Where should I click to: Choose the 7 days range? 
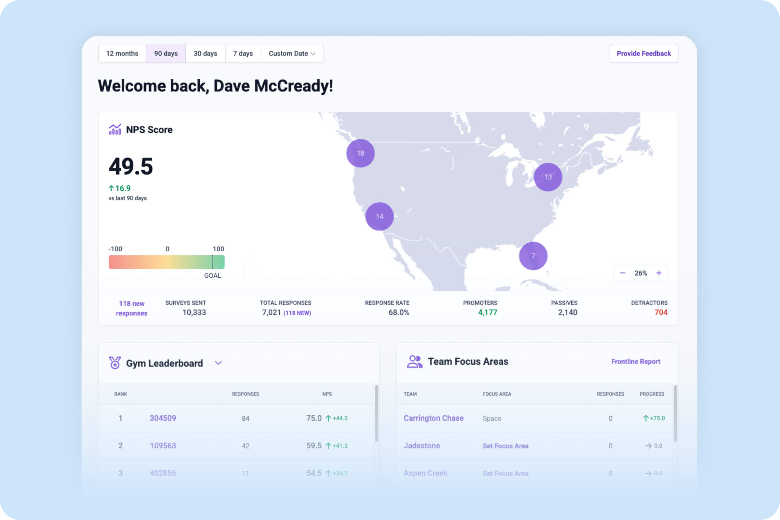pos(243,53)
